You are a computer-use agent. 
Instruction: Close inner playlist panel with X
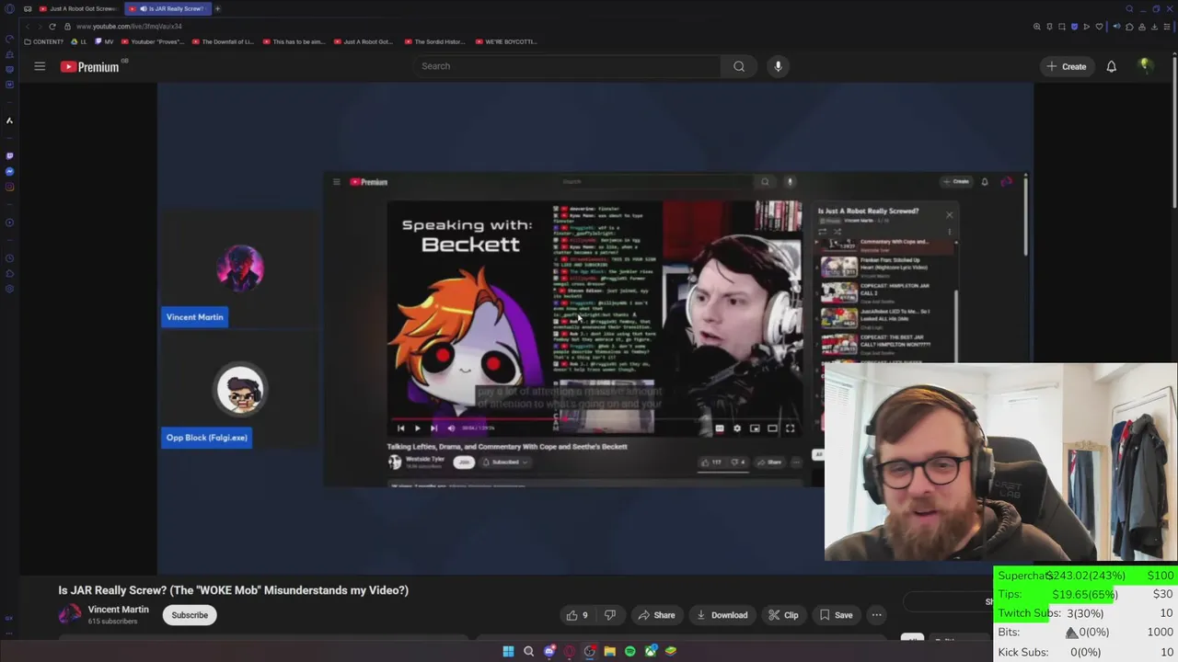(x=950, y=215)
